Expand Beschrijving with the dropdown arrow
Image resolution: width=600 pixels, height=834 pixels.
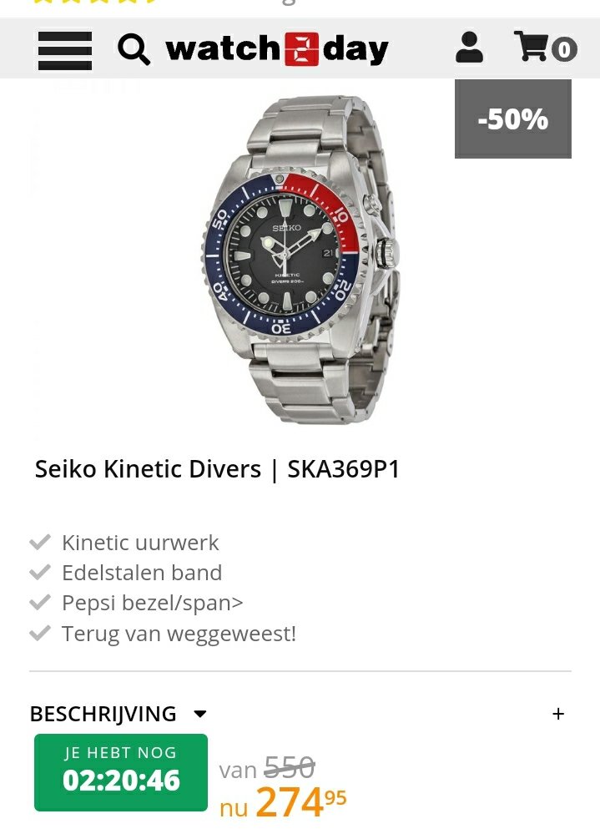[200, 714]
